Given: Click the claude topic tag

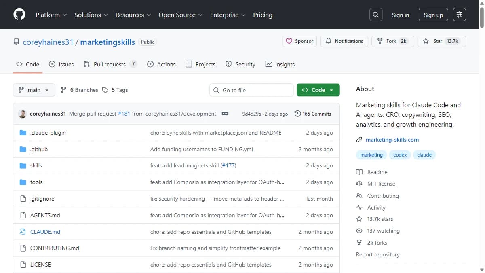Looking at the screenshot, I should 424,155.
